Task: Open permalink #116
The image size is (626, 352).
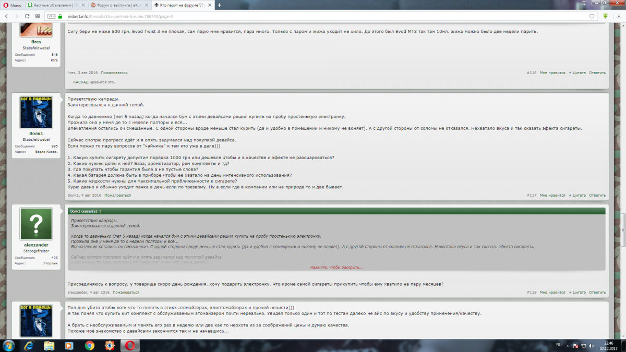Action: point(532,72)
